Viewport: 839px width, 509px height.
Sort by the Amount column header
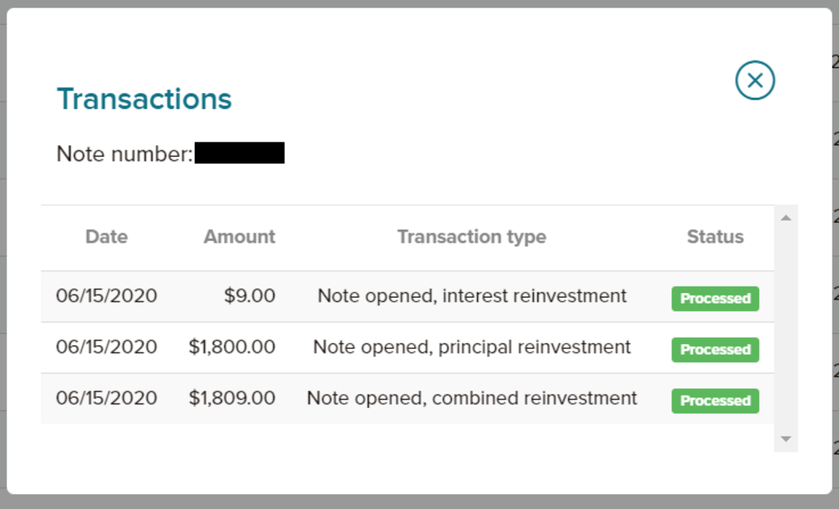(x=239, y=237)
